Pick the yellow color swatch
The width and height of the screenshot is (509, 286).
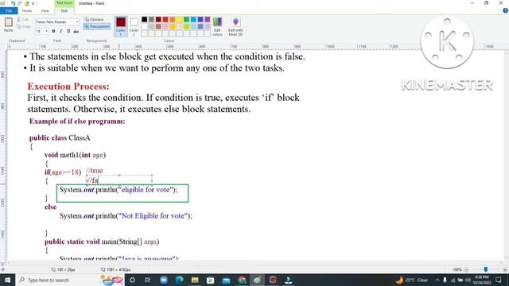click(180, 20)
